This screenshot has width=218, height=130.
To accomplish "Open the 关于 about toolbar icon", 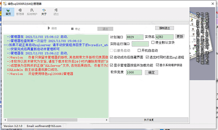I will [x=44, y=12].
